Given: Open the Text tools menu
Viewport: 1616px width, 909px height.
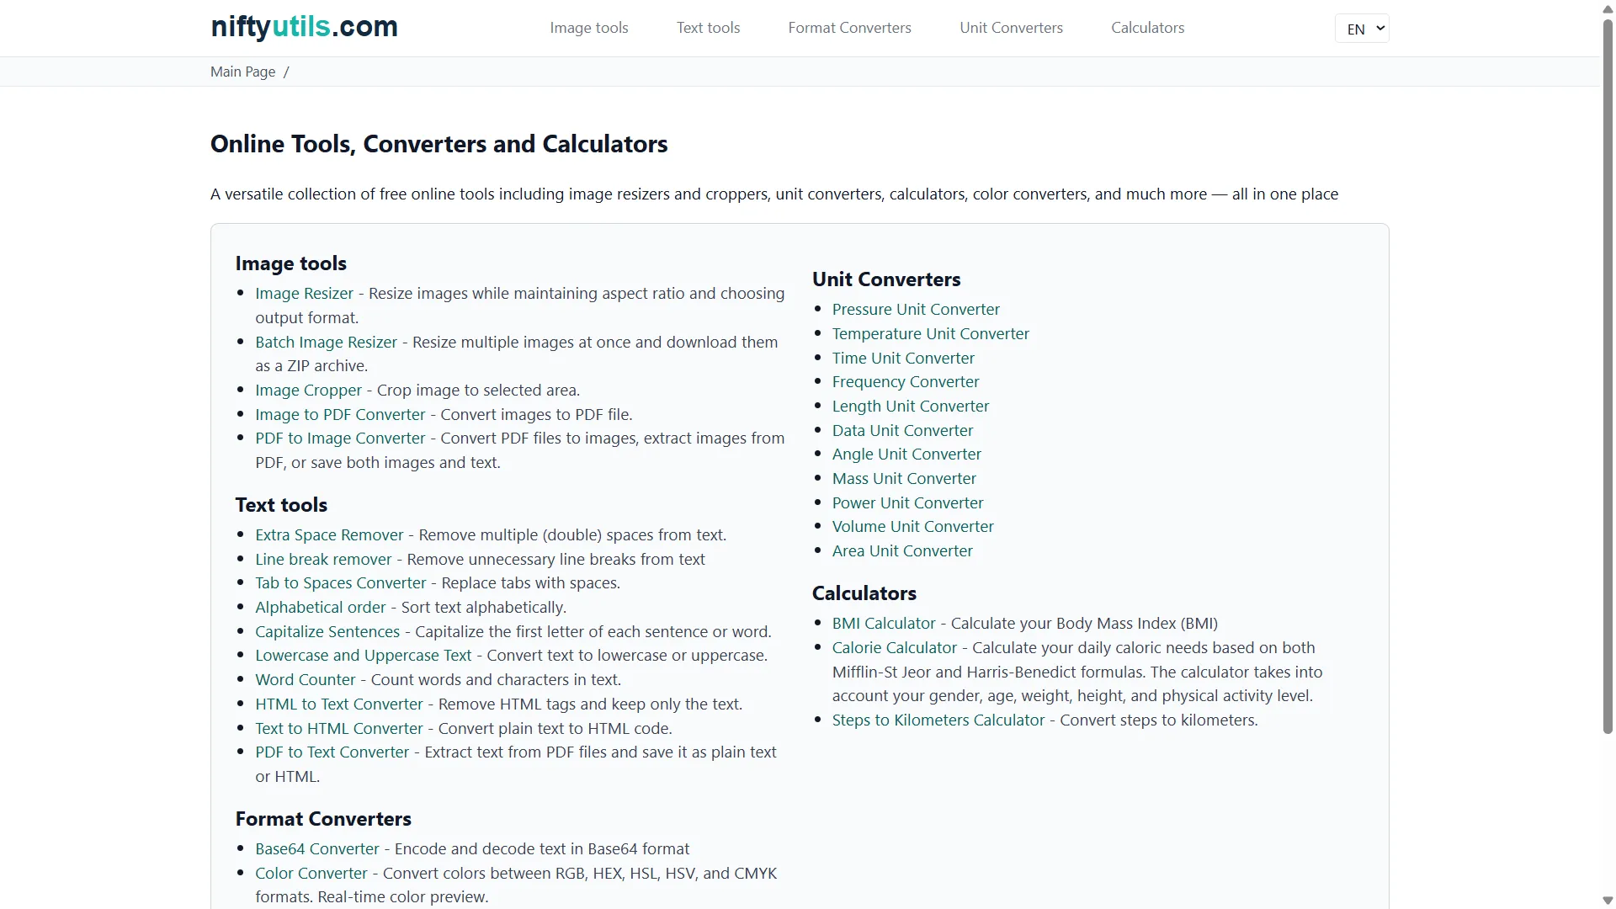Looking at the screenshot, I should click(708, 27).
